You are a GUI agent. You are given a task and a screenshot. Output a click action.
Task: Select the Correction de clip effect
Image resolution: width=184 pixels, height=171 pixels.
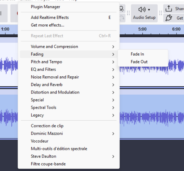(47, 126)
